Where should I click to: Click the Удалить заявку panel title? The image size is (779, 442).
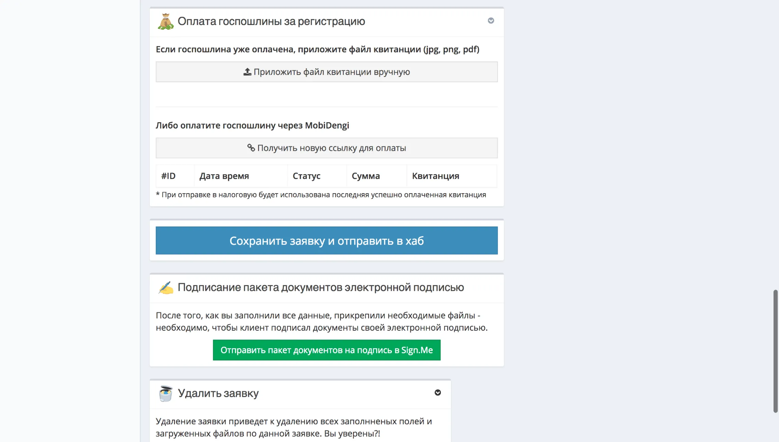pos(218,393)
